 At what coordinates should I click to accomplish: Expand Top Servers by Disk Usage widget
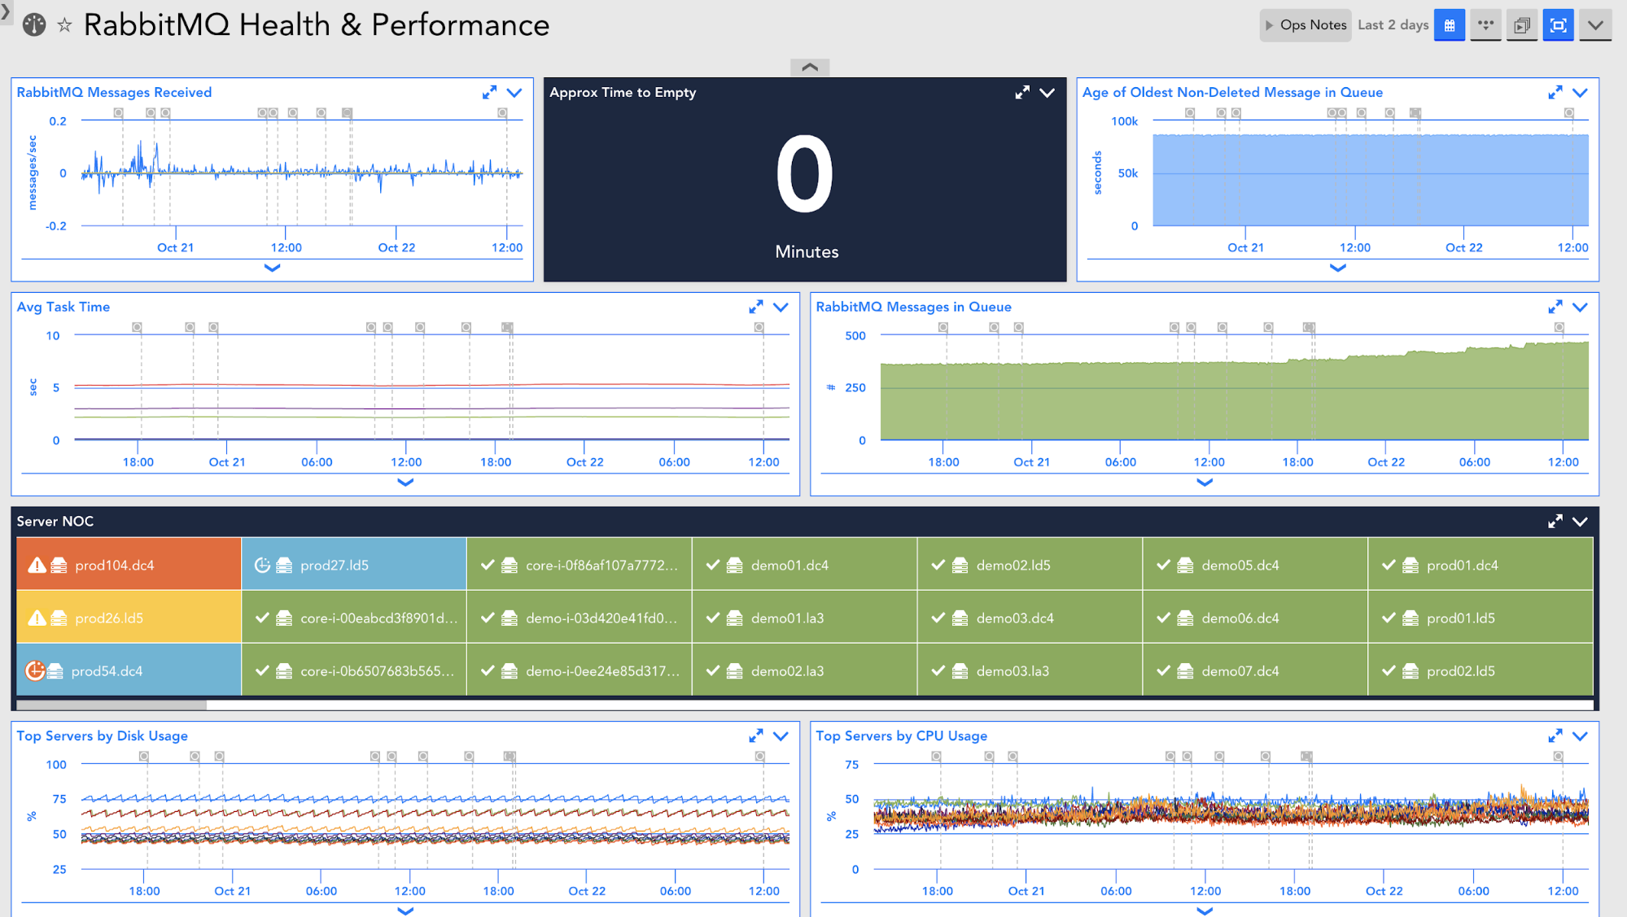tap(756, 736)
